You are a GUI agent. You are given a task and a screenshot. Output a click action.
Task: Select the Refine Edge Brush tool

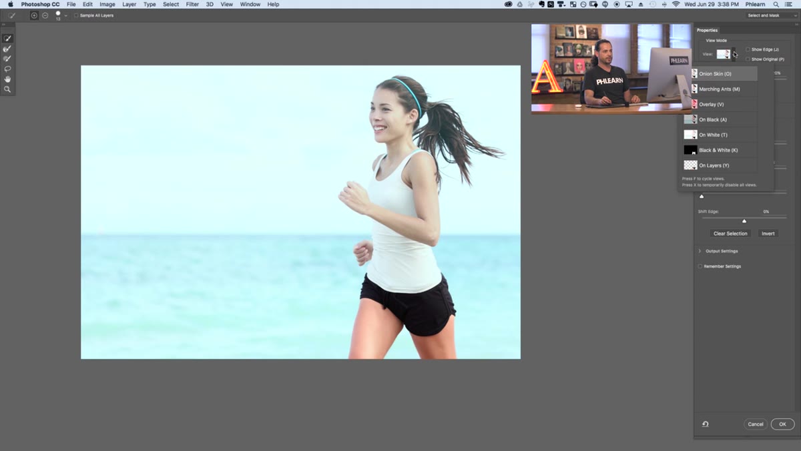click(7, 49)
